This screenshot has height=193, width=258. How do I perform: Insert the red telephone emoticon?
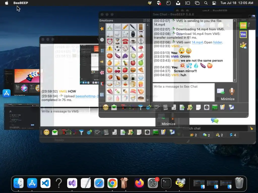pyautogui.click(x=125, y=41)
